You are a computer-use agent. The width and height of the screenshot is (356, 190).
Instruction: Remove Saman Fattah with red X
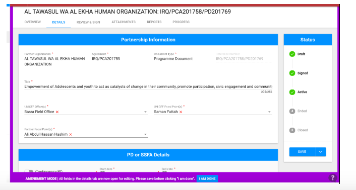pyautogui.click(x=181, y=112)
